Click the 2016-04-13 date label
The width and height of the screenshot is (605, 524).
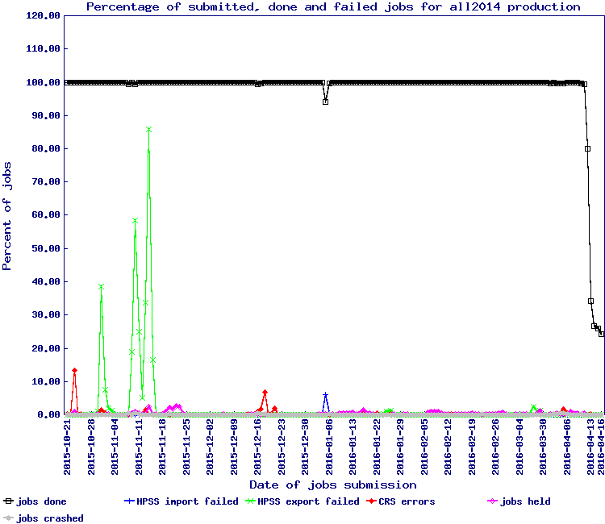tap(590, 447)
